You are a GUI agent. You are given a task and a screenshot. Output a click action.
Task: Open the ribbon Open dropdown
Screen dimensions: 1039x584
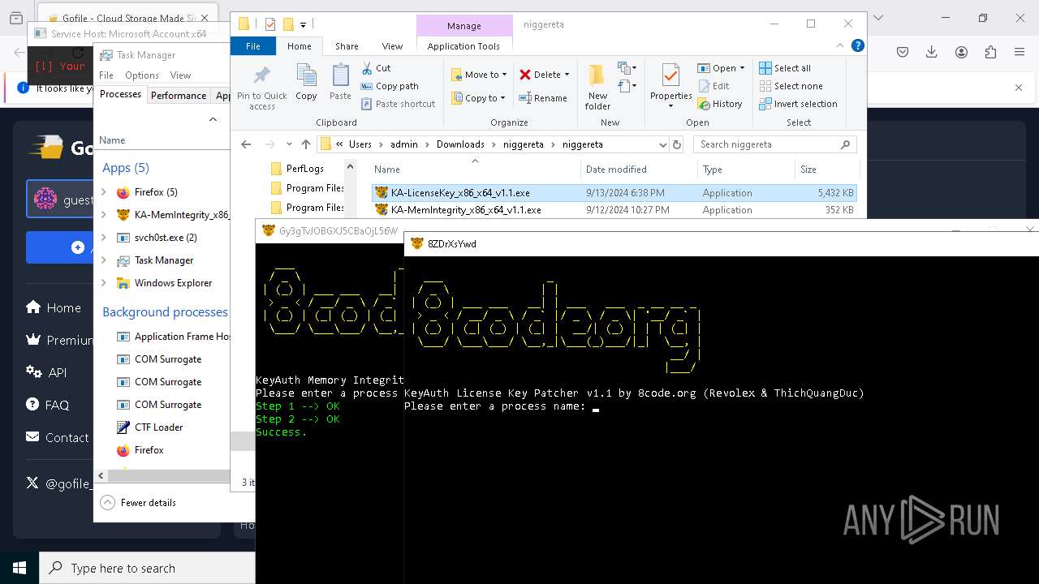pos(721,68)
